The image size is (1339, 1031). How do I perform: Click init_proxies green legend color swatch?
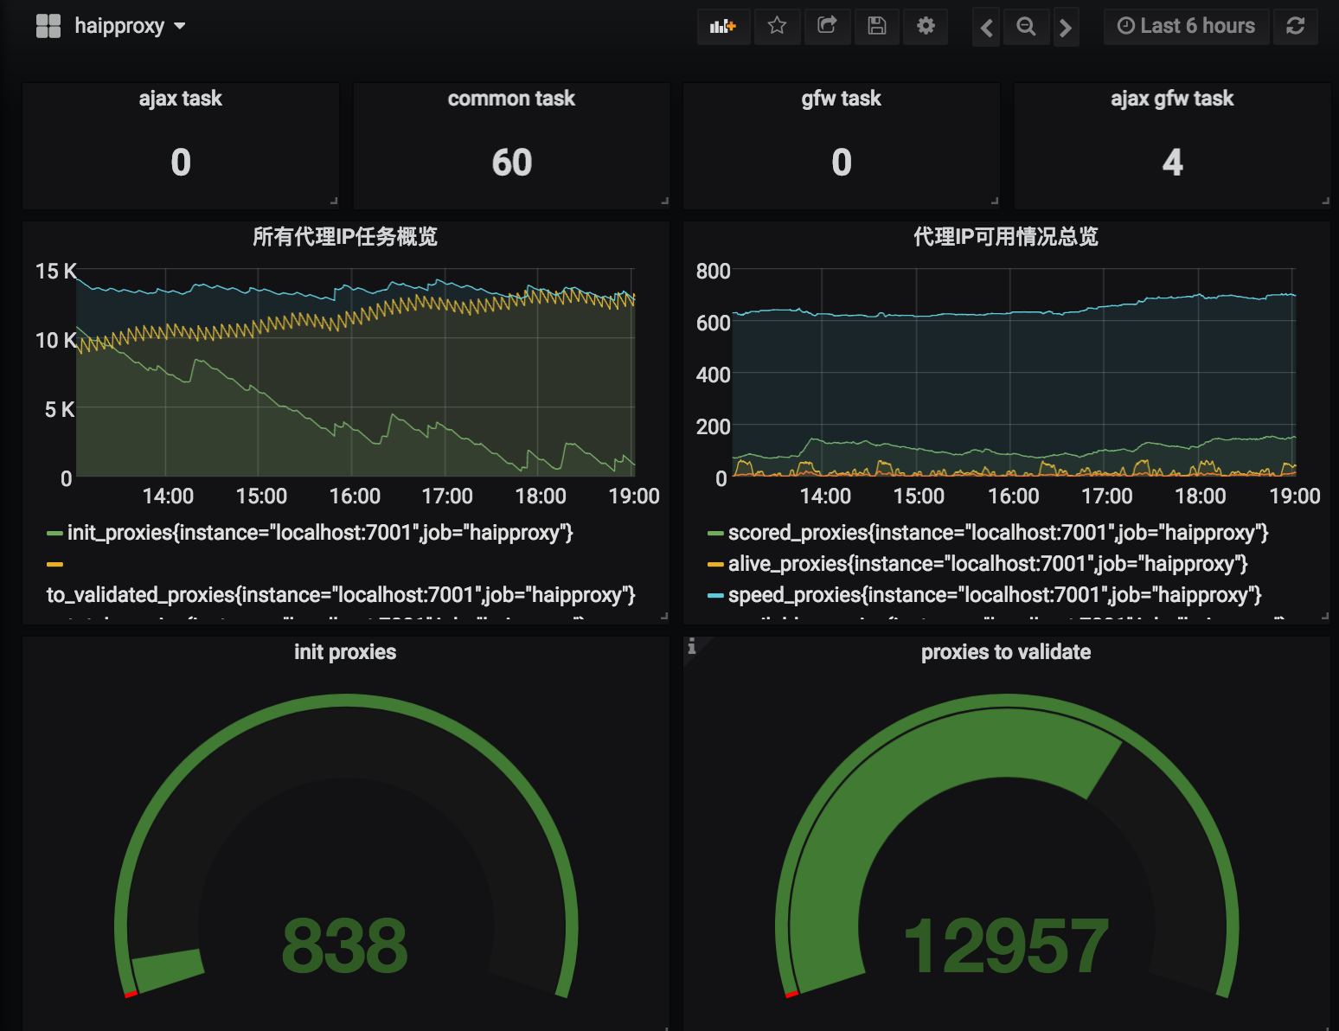[54, 534]
